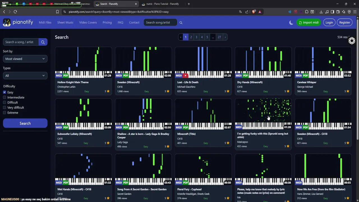This screenshot has height=202, width=359.
Task: Go to results page 27
Action: tap(219, 37)
